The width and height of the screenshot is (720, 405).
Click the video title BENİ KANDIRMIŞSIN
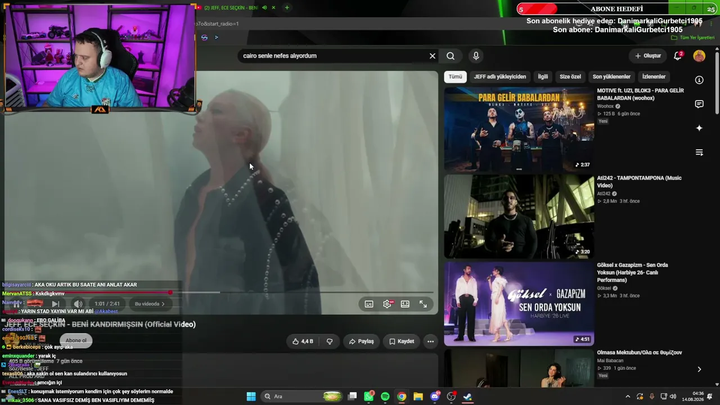[x=100, y=324]
